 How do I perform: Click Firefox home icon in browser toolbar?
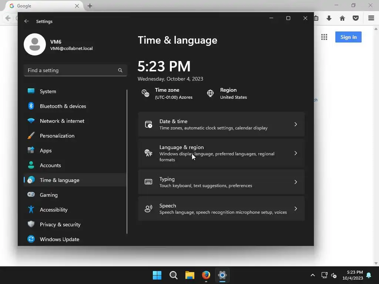coord(342,18)
